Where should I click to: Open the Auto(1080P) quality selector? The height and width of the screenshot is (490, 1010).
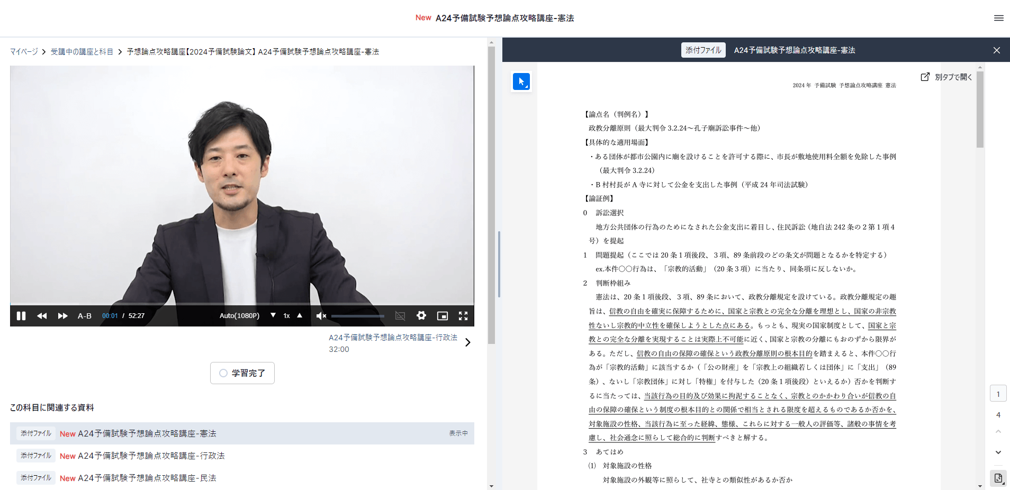(x=239, y=316)
